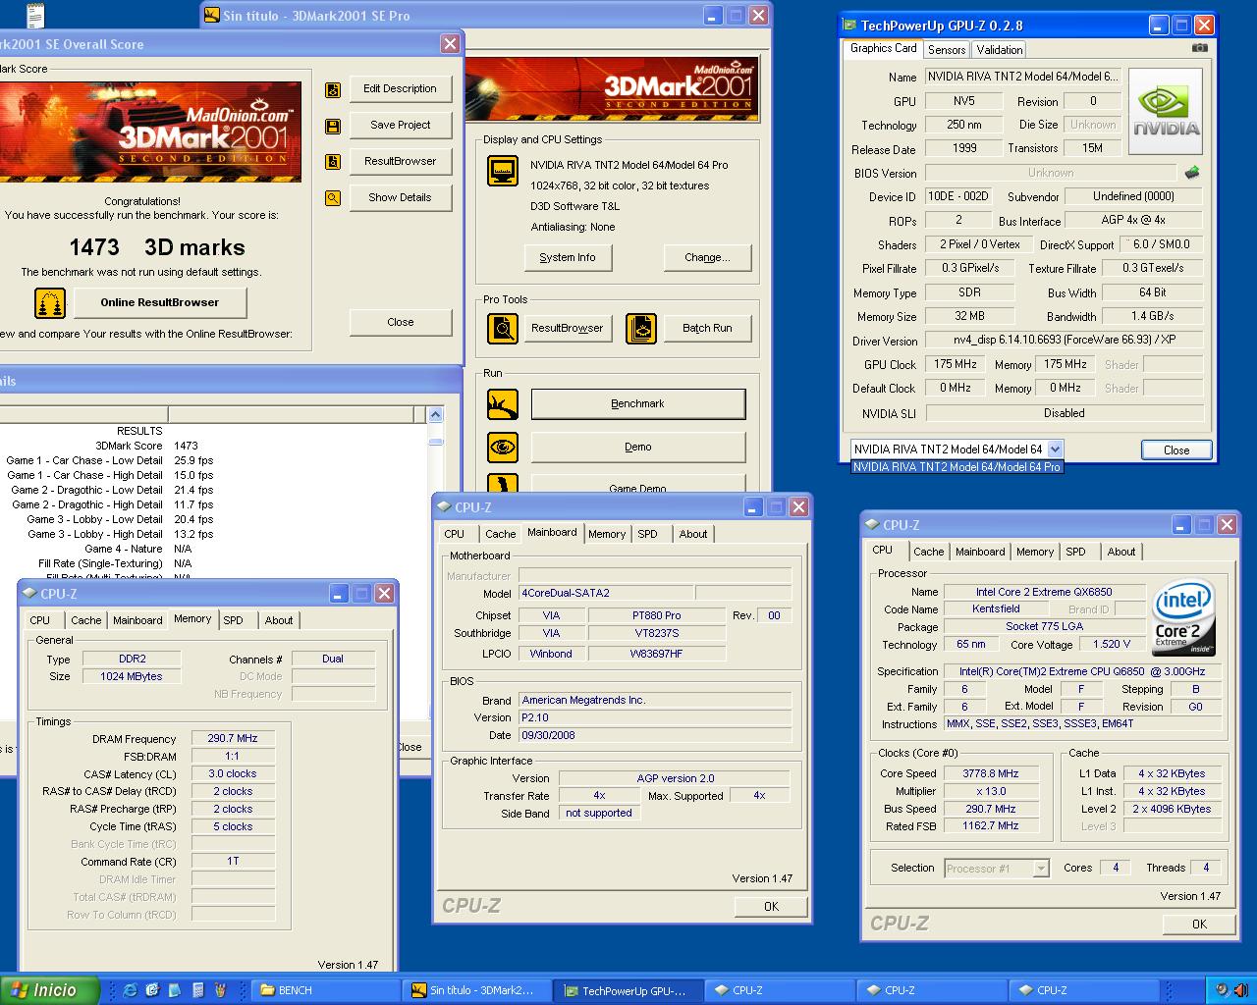Click the Edit Description icon

[333, 89]
